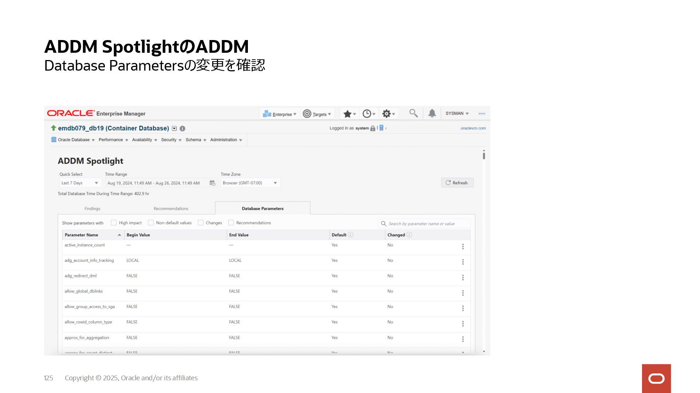700x393 pixels.
Task: Expand the Availability menu
Action: (x=145, y=140)
